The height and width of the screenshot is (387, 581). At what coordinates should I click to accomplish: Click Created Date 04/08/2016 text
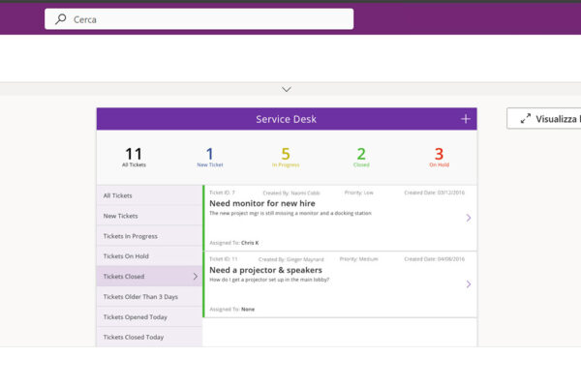coord(434,259)
